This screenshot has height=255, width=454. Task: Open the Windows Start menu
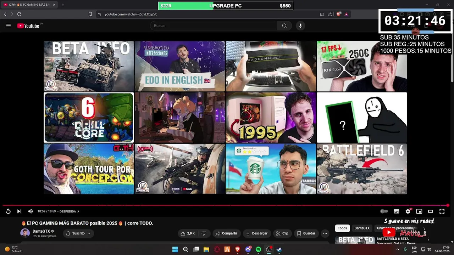(175, 249)
